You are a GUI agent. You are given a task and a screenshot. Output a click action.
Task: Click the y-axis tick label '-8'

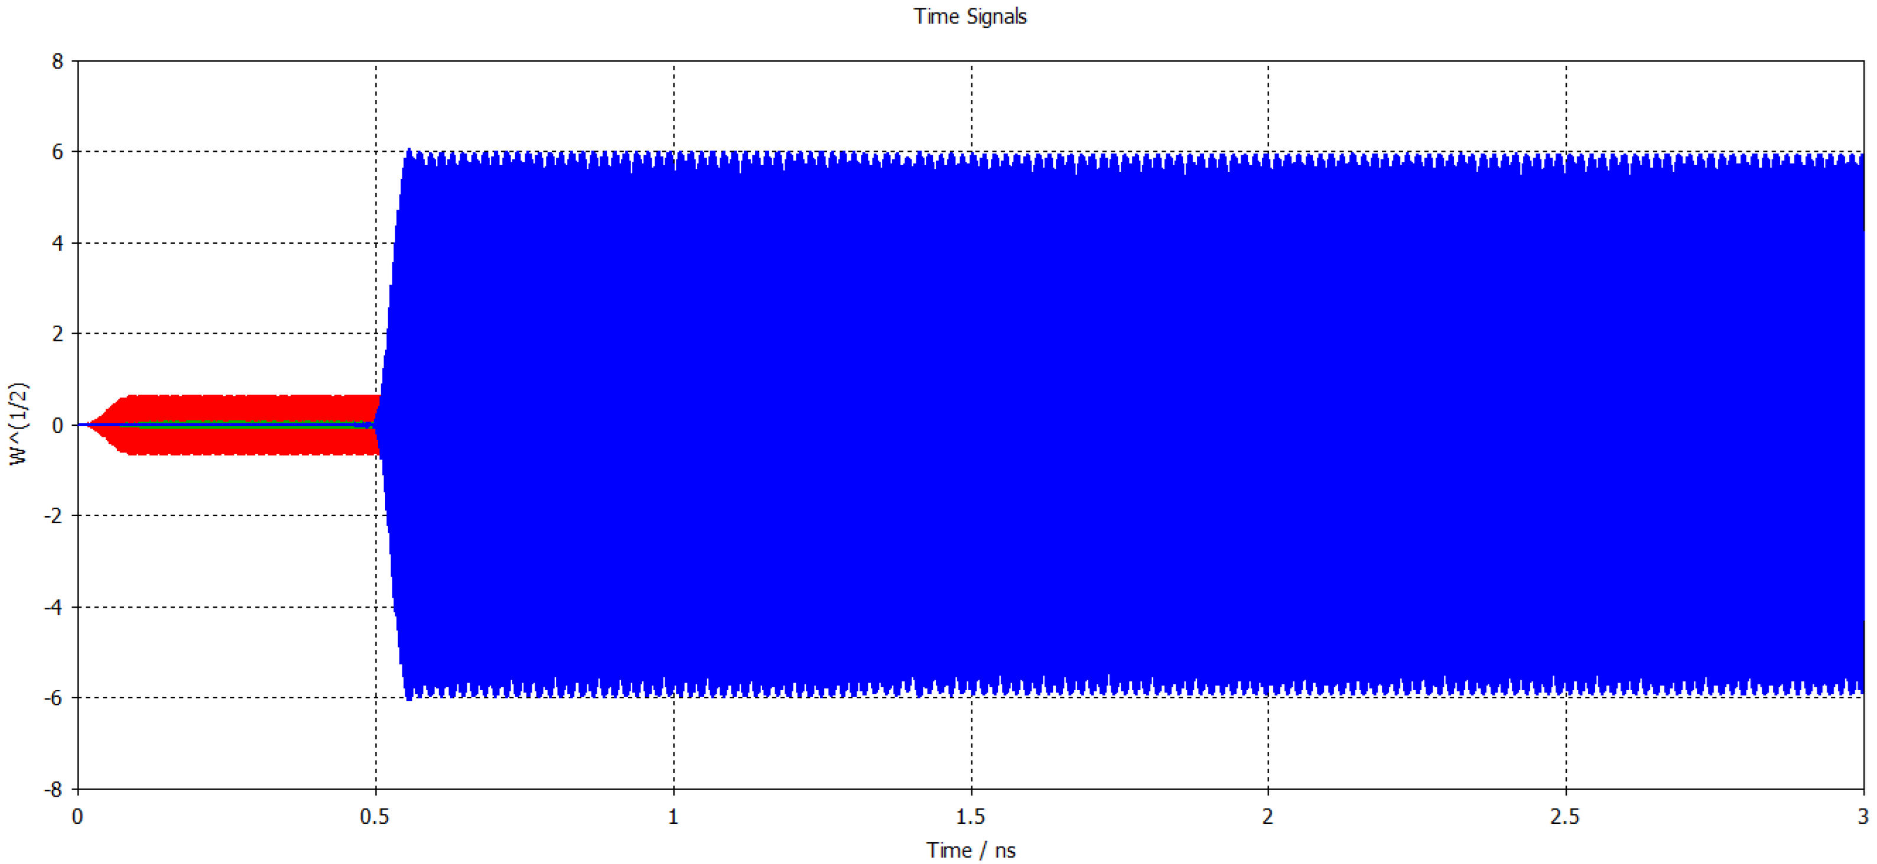click(53, 789)
